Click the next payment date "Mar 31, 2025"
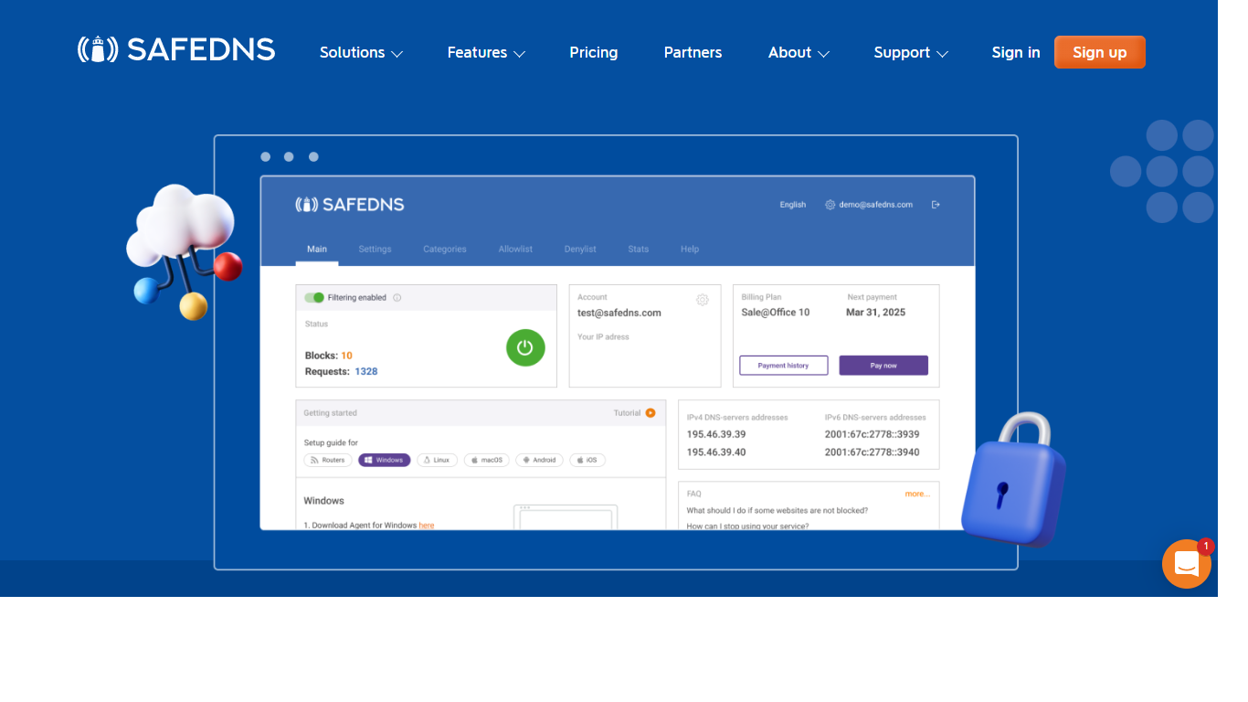Viewport: 1248px width, 702px height. (876, 313)
